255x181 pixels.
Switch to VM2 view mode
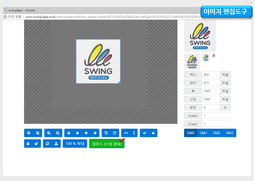(217, 133)
